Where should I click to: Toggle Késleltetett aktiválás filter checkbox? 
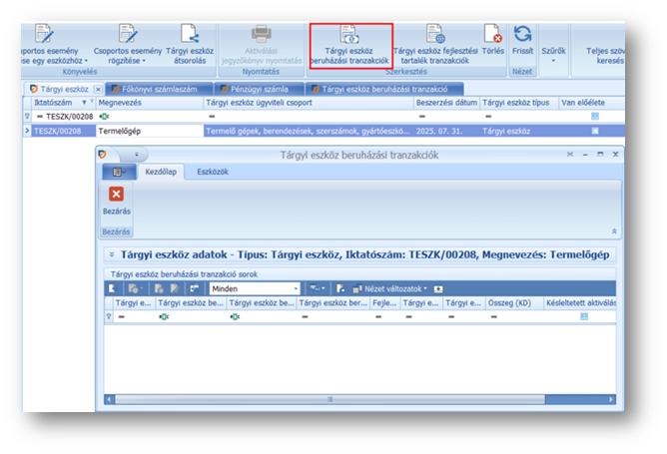[x=582, y=316]
